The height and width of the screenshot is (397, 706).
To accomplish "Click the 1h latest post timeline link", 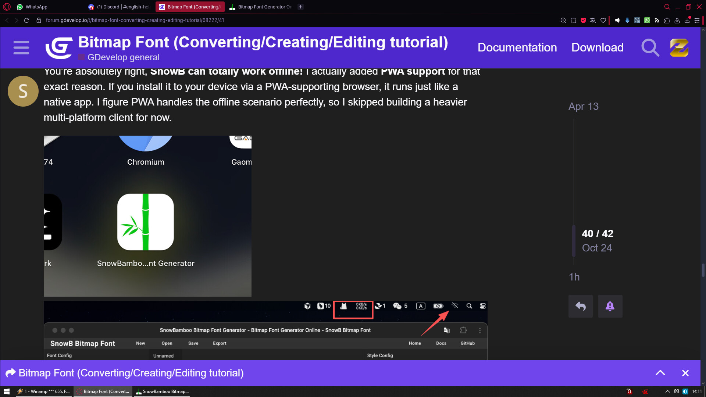I will pyautogui.click(x=574, y=277).
